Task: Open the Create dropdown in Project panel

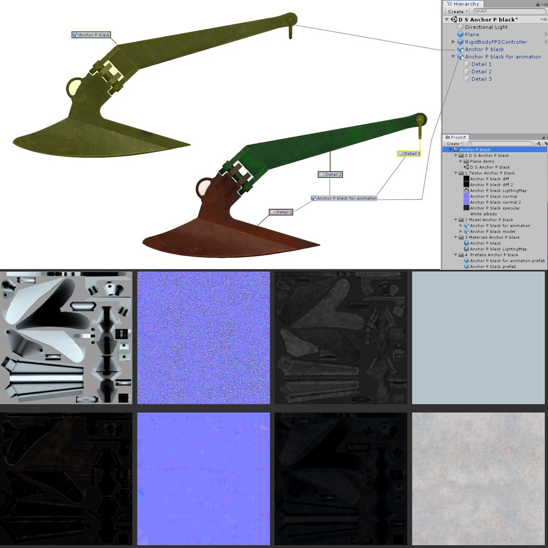Action: pyautogui.click(x=454, y=143)
